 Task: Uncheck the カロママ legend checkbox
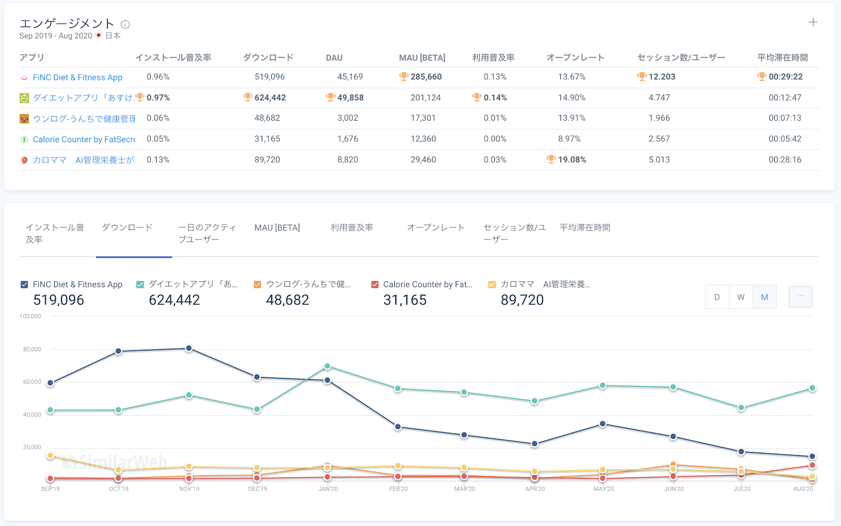[492, 285]
